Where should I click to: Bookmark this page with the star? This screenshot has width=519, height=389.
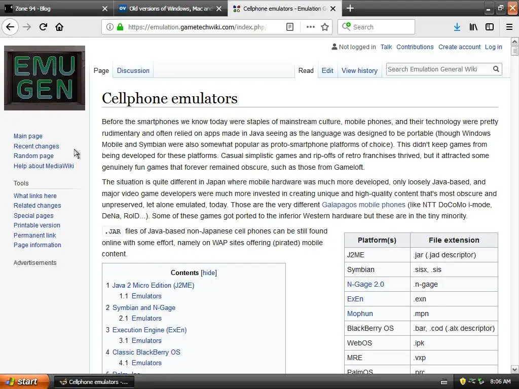tap(325, 27)
